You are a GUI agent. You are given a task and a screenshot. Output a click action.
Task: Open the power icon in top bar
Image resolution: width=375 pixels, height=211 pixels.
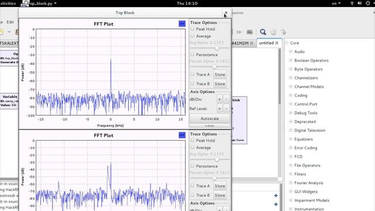tap(368, 4)
